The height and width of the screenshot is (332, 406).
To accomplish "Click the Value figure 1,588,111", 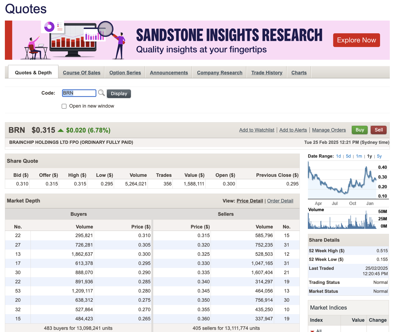I will click(194, 184).
